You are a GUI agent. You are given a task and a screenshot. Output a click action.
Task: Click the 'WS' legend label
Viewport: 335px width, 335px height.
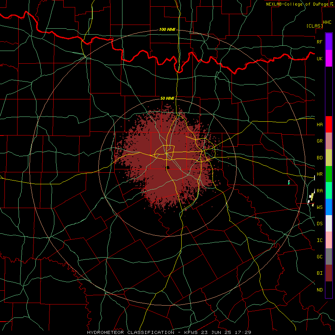click(x=319, y=207)
